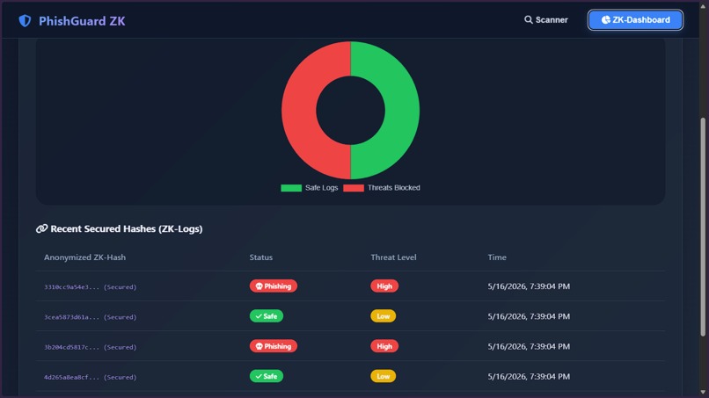Image resolution: width=709 pixels, height=398 pixels.
Task: Click the timestamp in the 4d265a8ea8cf row
Action: point(529,376)
